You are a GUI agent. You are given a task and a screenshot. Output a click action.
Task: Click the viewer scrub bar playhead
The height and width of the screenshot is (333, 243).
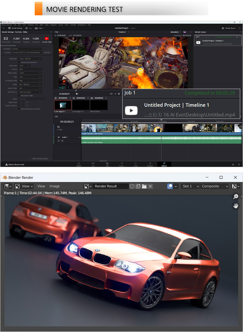click(76, 90)
